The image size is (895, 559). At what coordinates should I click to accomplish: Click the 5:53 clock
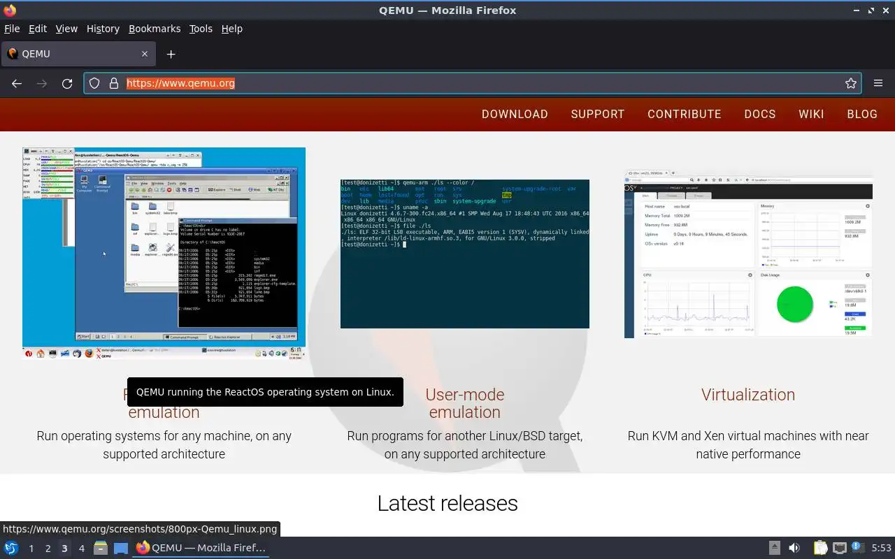coord(881,549)
